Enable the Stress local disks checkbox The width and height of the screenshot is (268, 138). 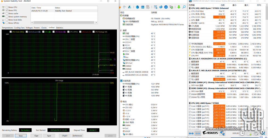pos(7,20)
